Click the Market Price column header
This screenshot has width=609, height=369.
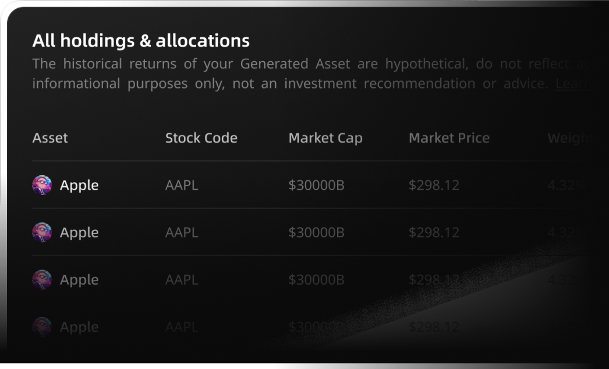449,138
